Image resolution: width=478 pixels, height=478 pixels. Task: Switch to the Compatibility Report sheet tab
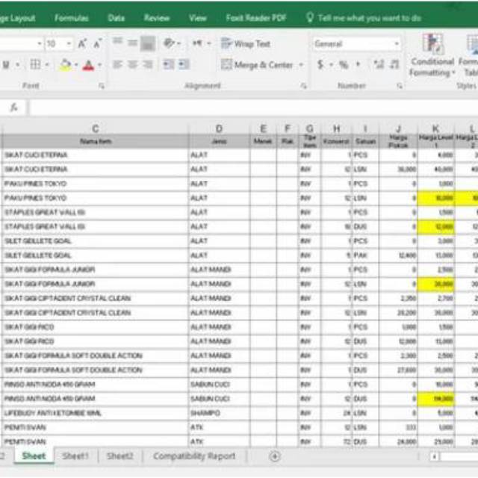[x=193, y=456]
